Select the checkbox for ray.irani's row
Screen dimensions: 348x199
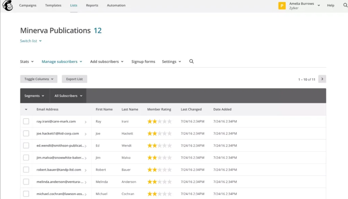tap(26, 121)
